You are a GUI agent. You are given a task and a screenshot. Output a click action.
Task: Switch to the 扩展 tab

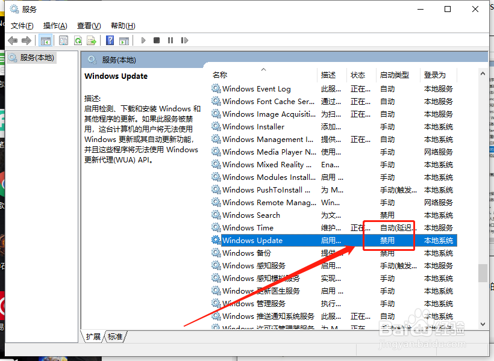coord(93,337)
